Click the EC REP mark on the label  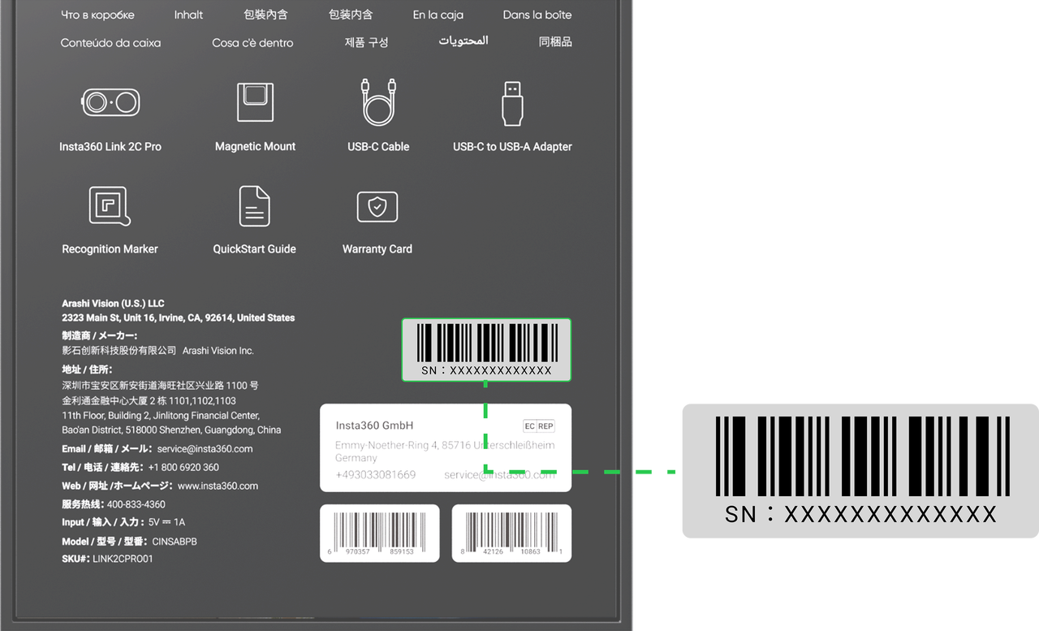[x=539, y=426]
